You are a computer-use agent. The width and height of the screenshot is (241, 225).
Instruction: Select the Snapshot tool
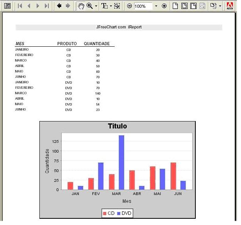pos(117,6)
